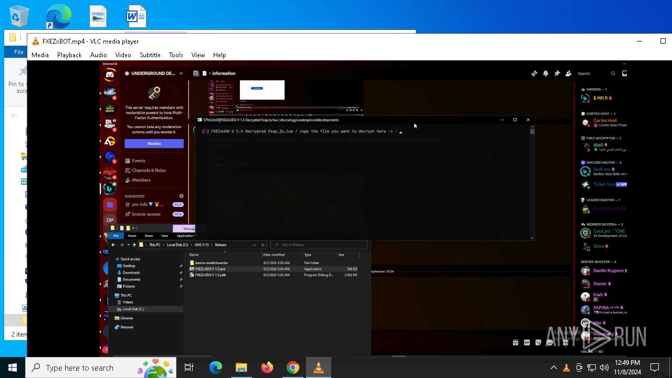The image size is (672, 378).
Task: Click the taskbar search box
Action: pos(101,367)
